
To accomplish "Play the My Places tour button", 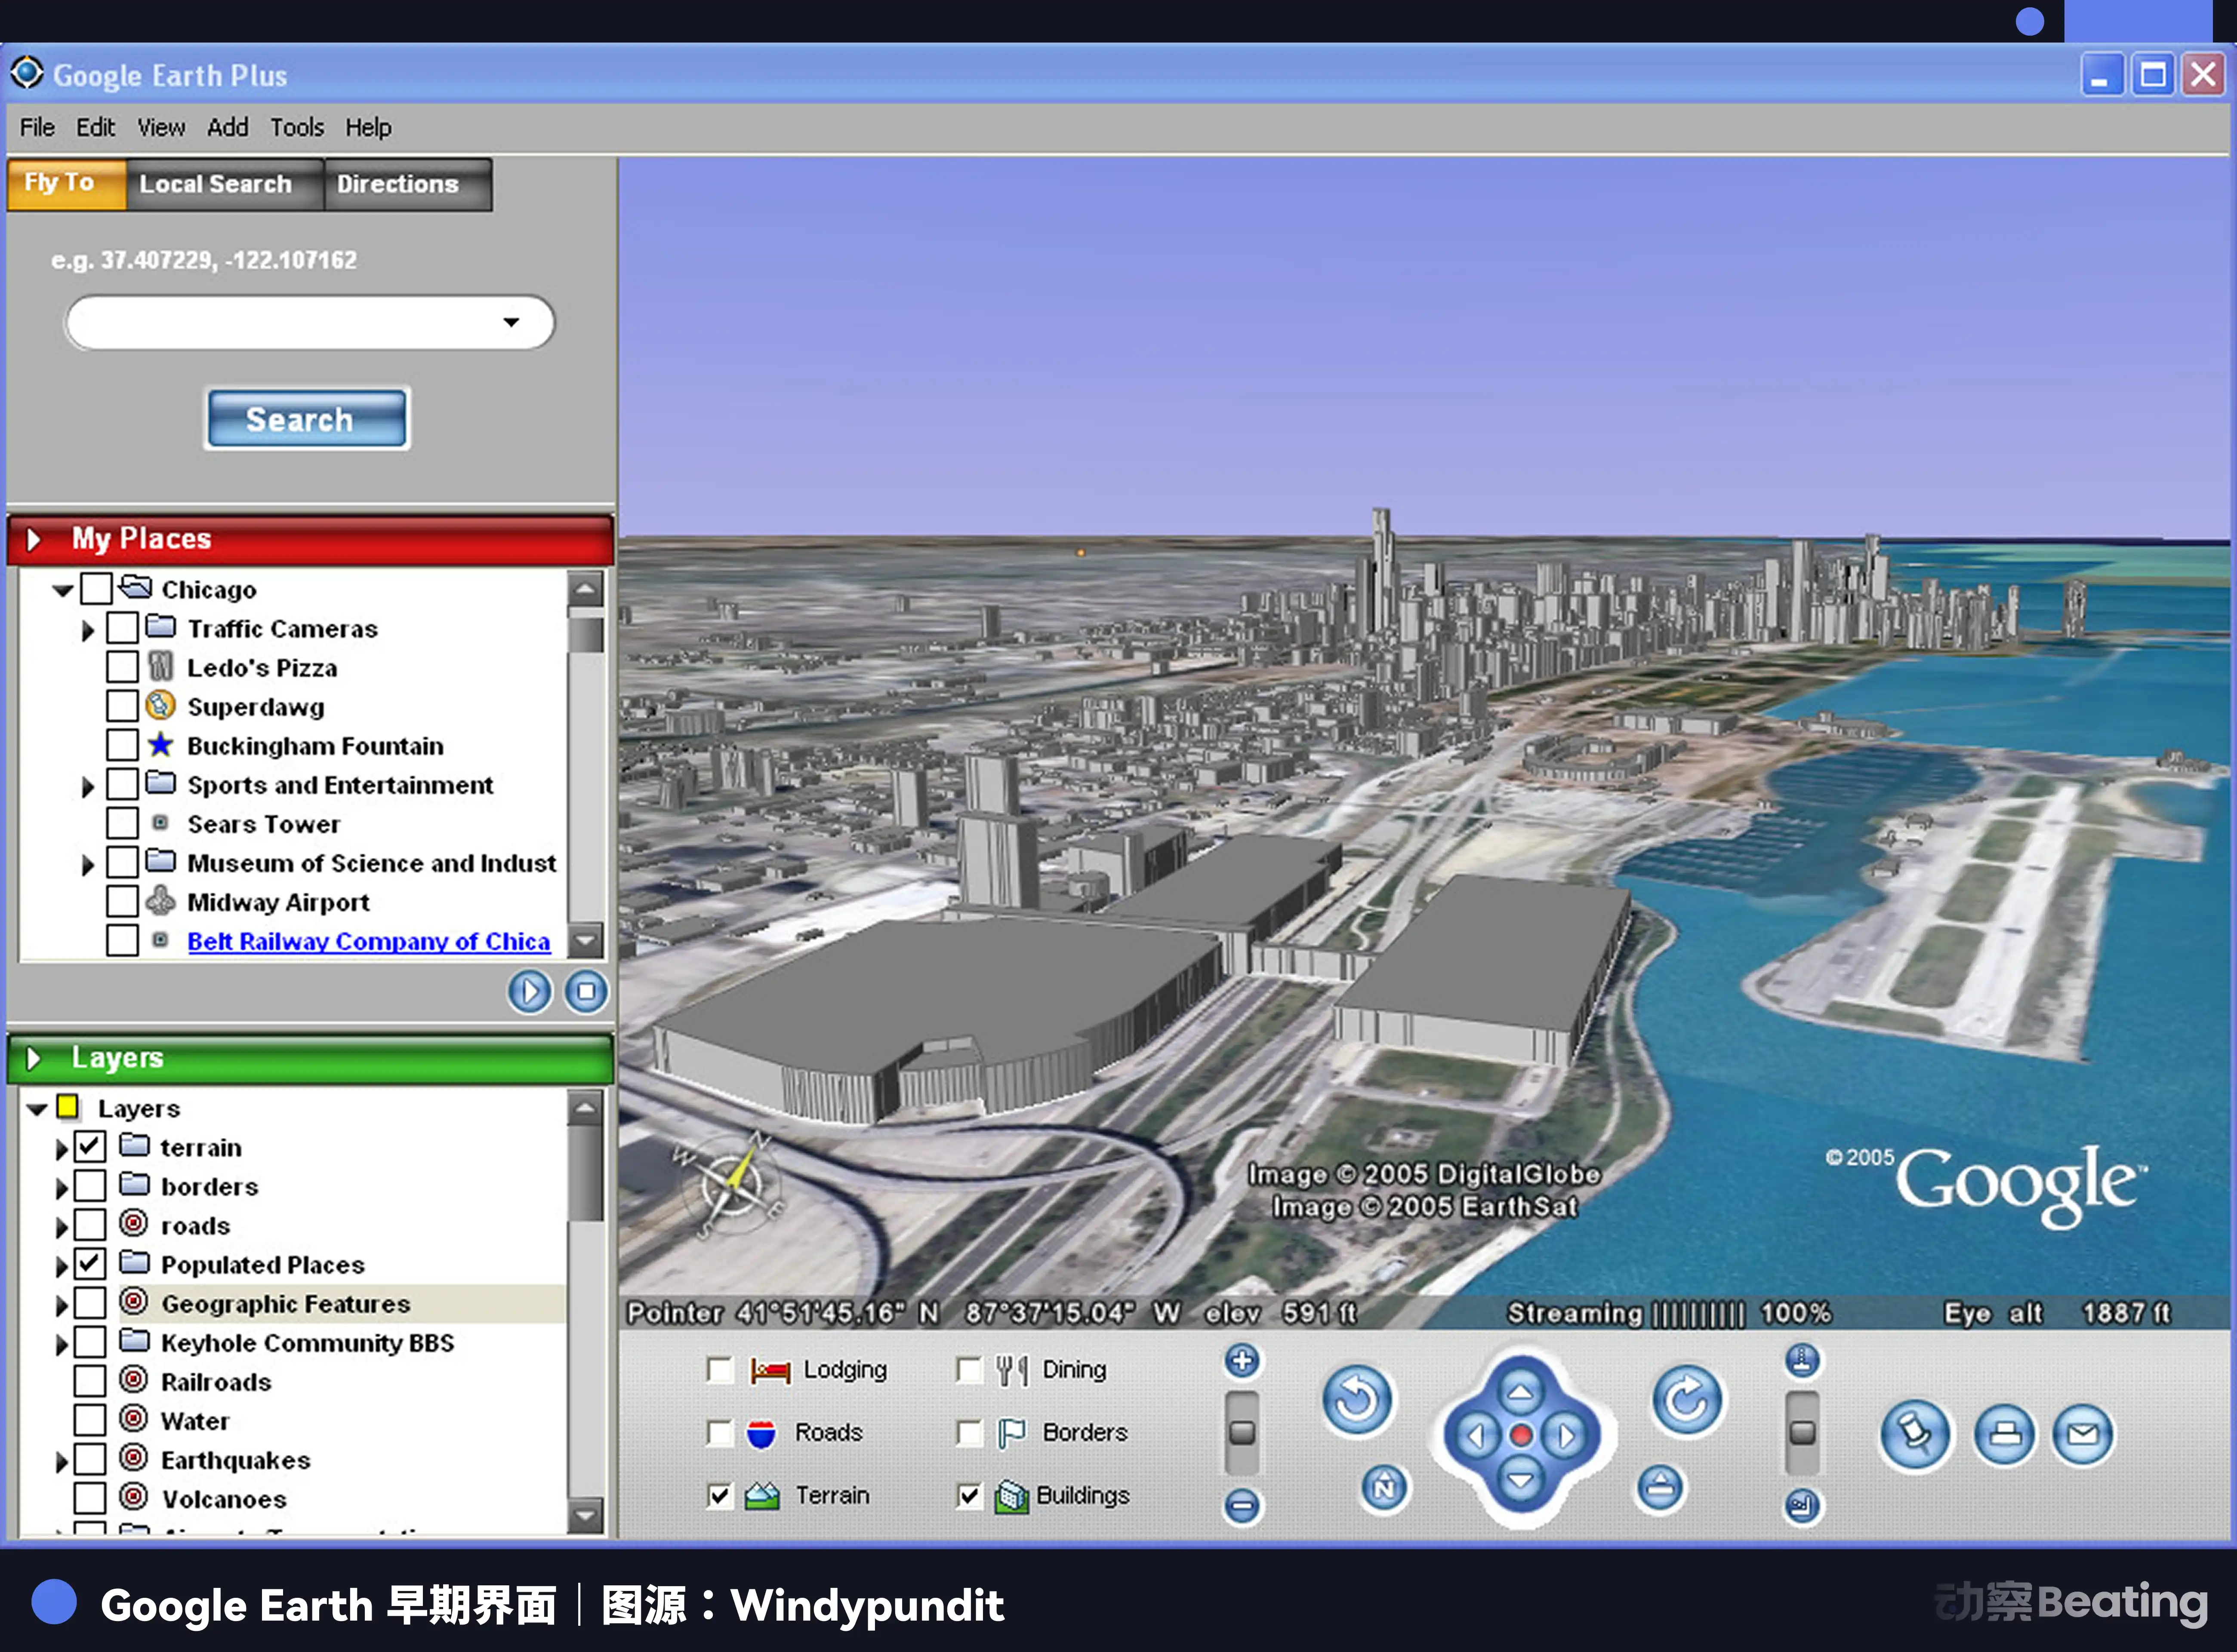I will (529, 992).
